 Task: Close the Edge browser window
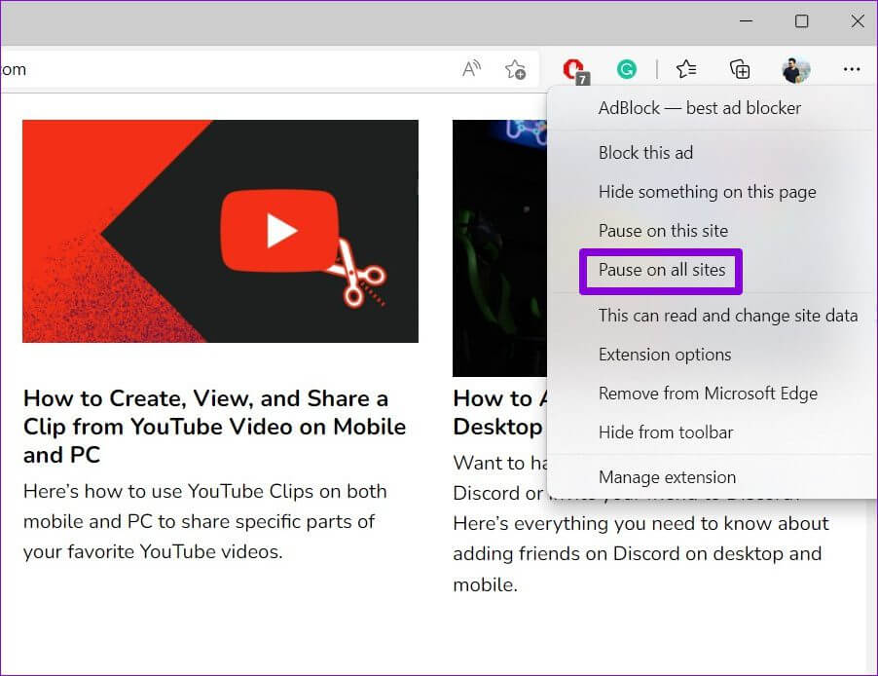[857, 21]
